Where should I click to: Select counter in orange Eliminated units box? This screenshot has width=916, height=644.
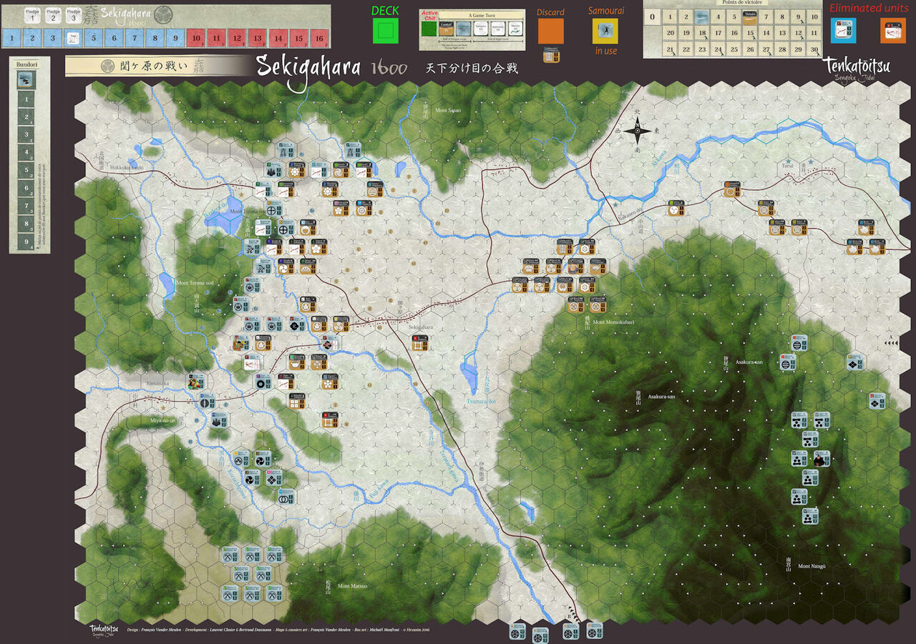pyautogui.click(x=892, y=30)
